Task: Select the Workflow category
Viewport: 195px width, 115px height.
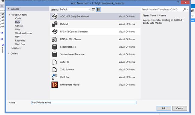Action: pyautogui.click(x=20, y=44)
